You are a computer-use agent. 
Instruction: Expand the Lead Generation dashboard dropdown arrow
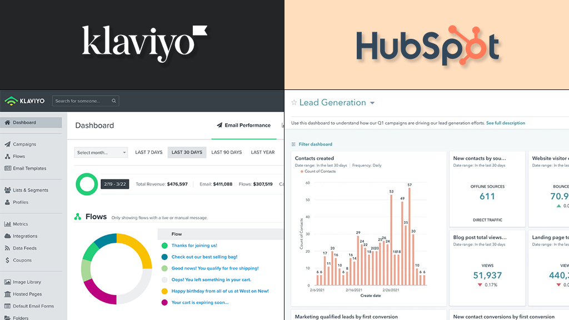click(x=372, y=103)
